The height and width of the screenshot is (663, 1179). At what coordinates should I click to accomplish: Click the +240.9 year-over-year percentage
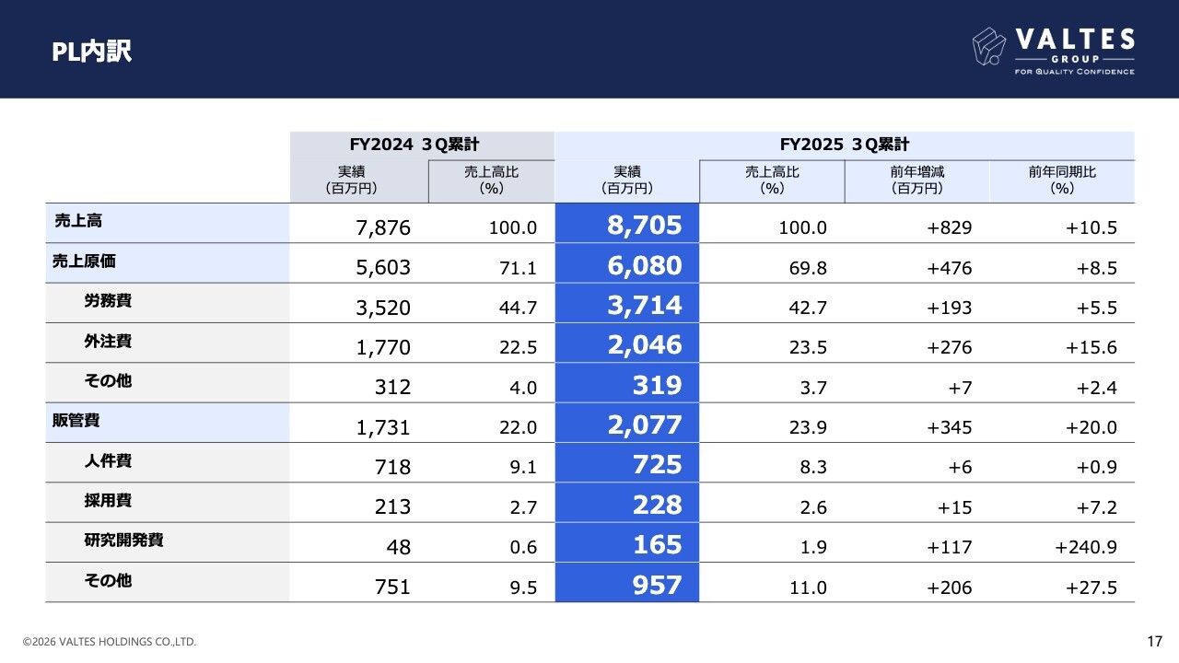1086,547
